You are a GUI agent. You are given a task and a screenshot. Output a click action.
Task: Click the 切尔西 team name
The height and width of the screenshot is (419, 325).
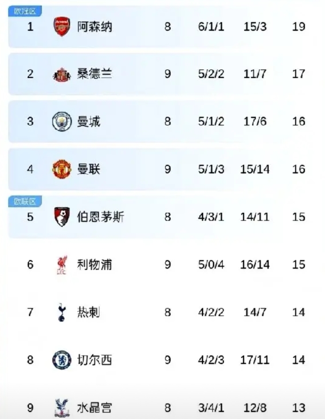click(94, 360)
